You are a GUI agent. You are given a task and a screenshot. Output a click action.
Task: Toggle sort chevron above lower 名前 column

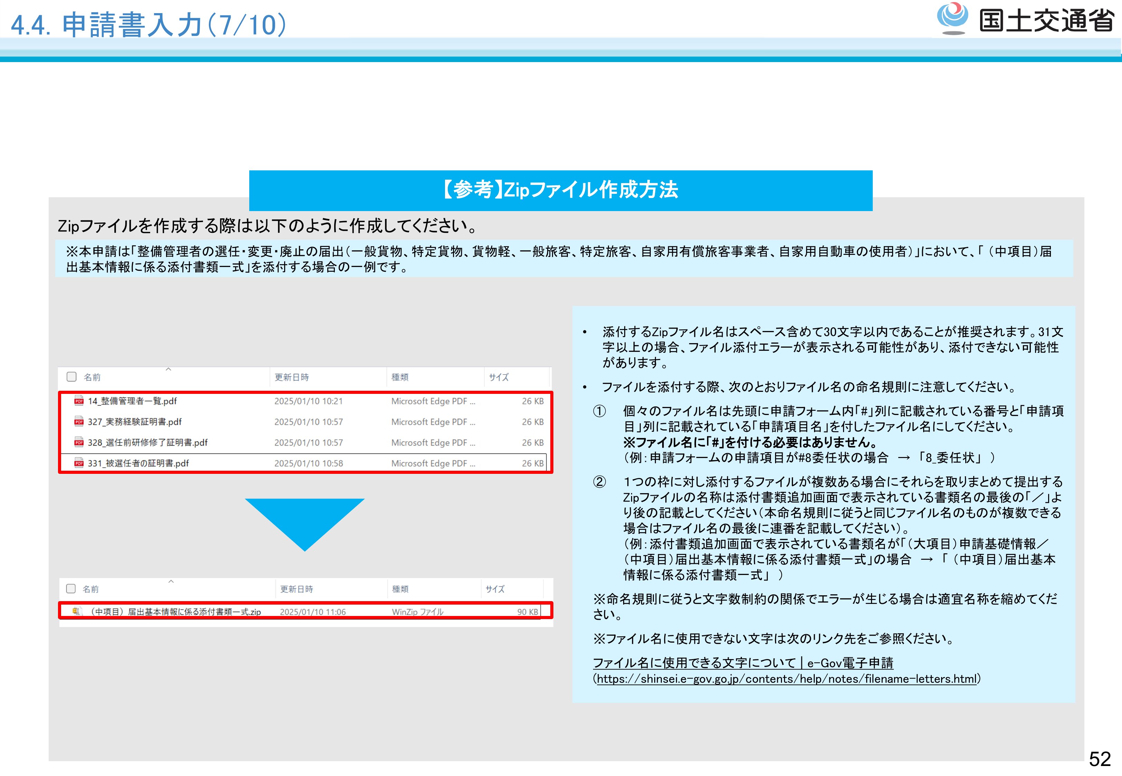tap(171, 581)
